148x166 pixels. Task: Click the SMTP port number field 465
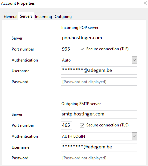(x=66, y=125)
